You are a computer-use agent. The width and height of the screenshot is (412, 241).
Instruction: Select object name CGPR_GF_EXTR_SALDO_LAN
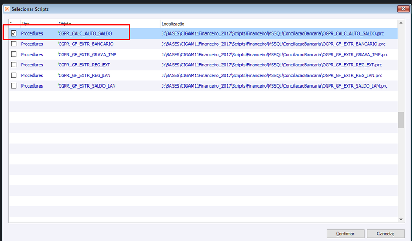coord(87,86)
